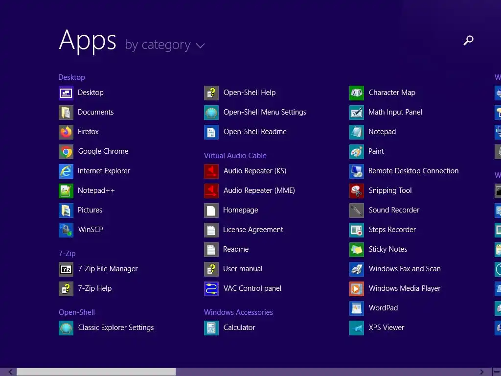
Task: Click the scrollbar right arrow
Action: click(481, 372)
